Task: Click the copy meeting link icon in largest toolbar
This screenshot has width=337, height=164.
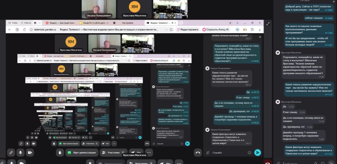Action: point(11,153)
